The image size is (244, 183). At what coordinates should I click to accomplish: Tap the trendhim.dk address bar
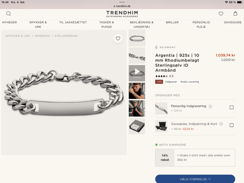point(122,6)
